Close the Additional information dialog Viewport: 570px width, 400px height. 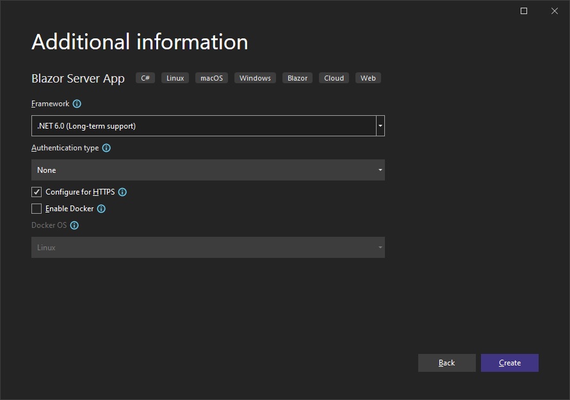click(555, 11)
